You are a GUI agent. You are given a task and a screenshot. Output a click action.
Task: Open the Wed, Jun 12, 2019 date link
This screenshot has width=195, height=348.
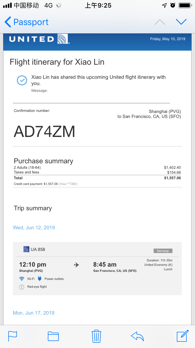point(34,227)
